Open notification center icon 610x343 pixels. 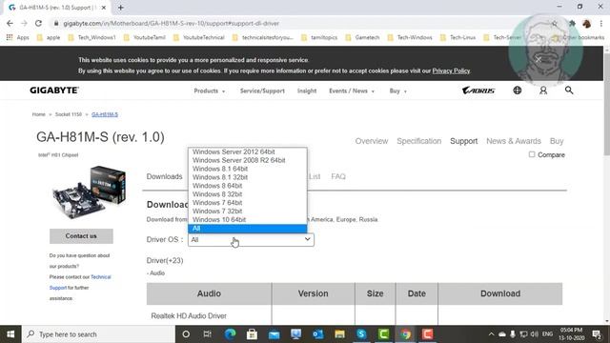[597, 334]
